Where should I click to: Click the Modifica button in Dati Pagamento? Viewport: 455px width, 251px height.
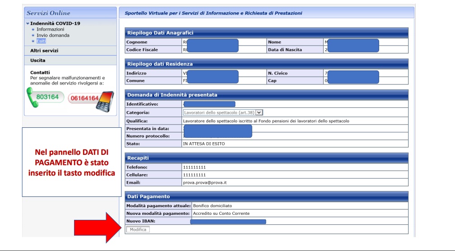click(138, 229)
